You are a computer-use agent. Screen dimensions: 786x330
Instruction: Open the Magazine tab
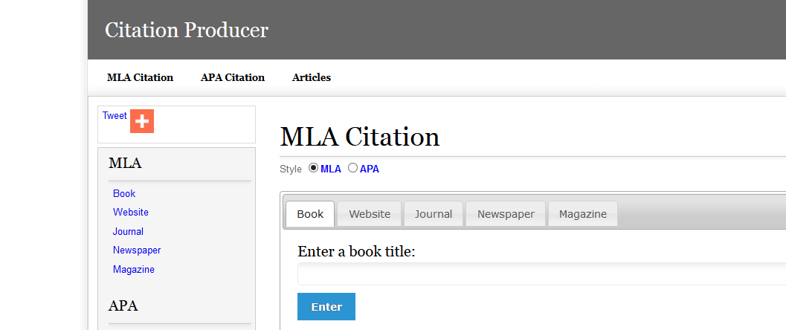click(582, 214)
